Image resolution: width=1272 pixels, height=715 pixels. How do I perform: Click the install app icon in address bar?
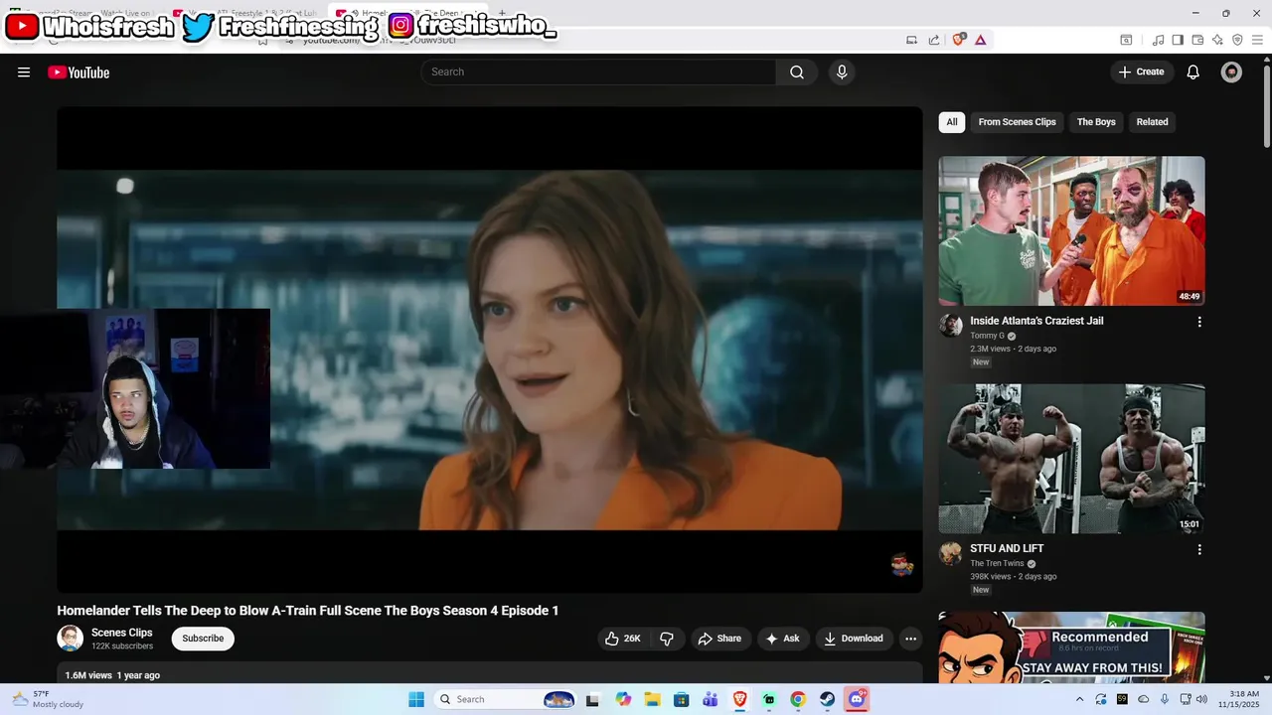click(911, 40)
